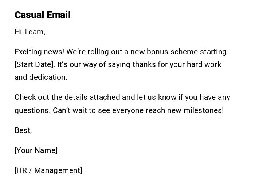Screen dimensions: 255x193
Task: Place cursor on "Hi Team," greeting
Action: 30,32
